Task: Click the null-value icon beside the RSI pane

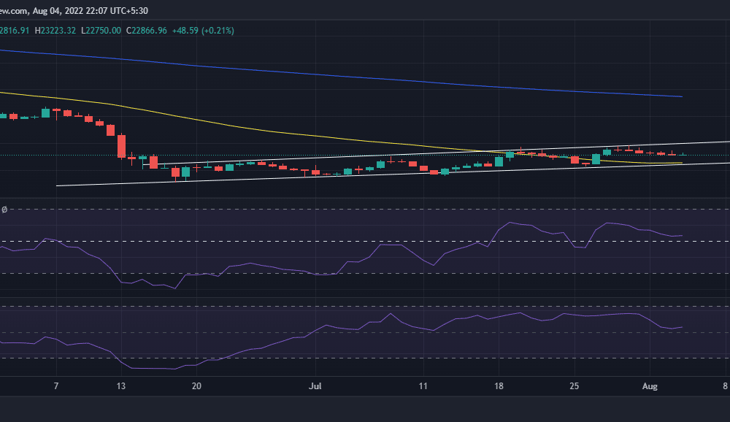Action: [x=4, y=210]
